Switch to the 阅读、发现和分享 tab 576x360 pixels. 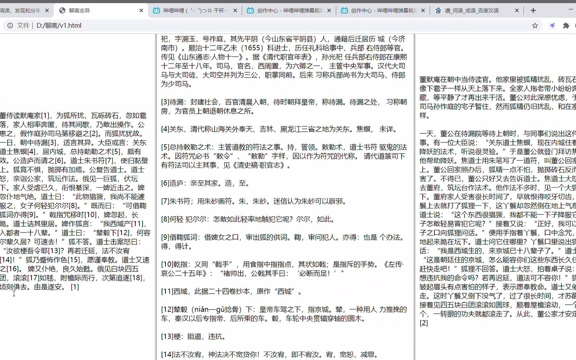point(24,11)
